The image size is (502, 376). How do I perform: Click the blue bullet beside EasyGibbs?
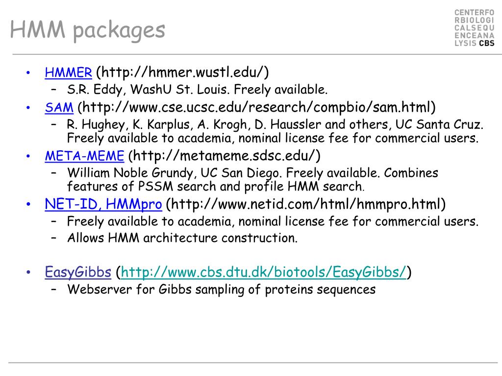click(x=28, y=272)
